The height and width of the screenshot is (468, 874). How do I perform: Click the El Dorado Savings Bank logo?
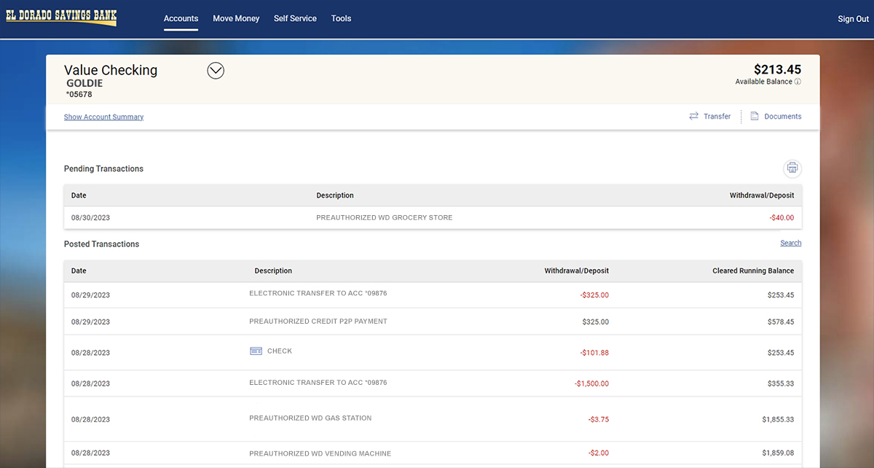click(x=60, y=16)
